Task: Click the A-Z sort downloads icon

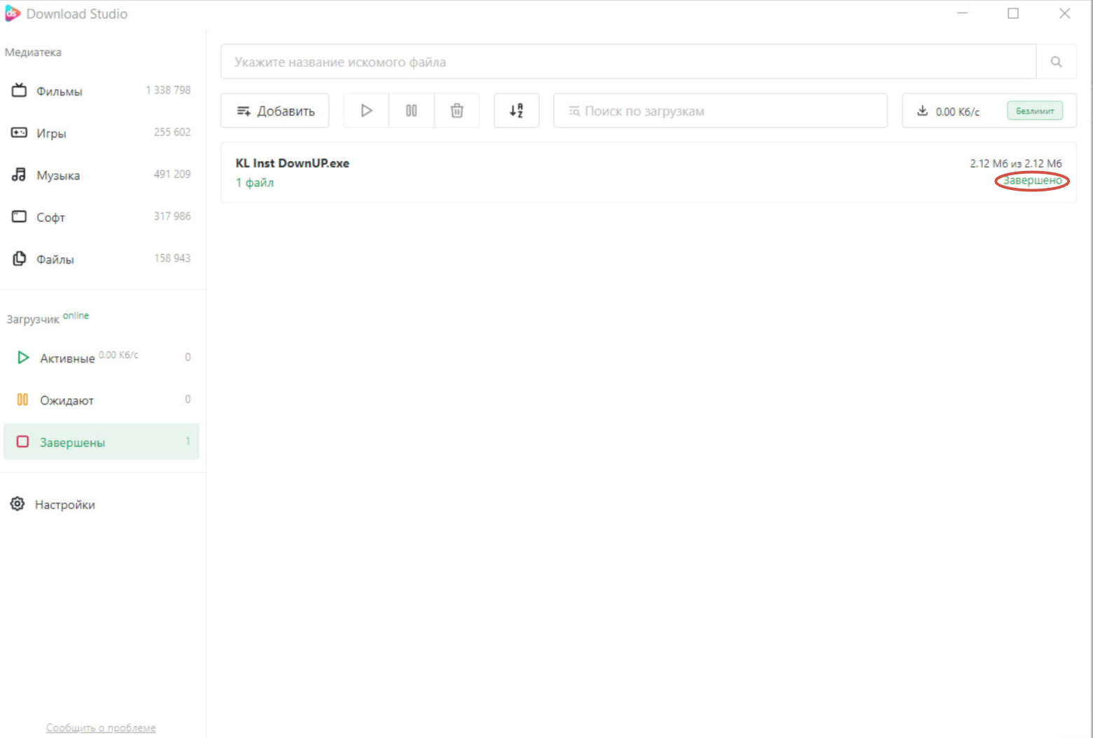Action: point(516,111)
